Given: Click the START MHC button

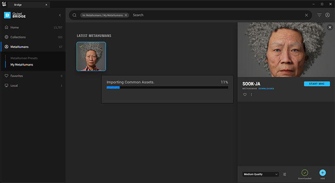Looking at the screenshot, I should tap(317, 84).
